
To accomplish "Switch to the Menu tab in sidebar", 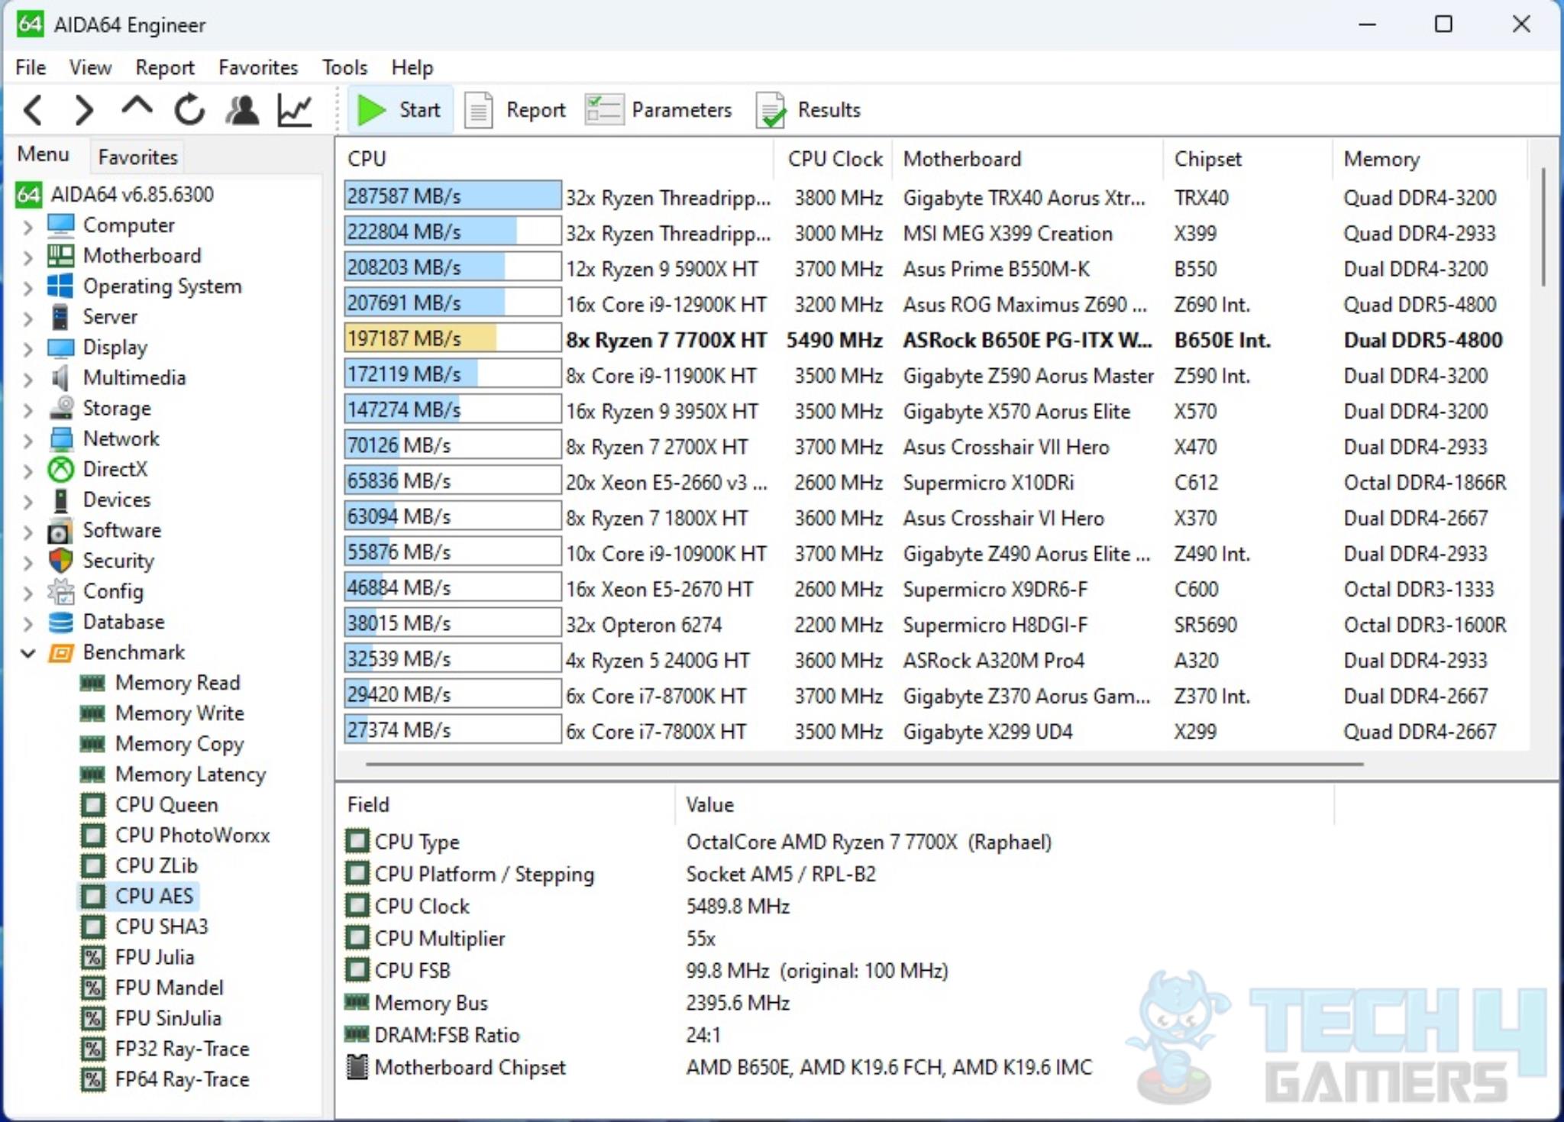I will point(44,155).
